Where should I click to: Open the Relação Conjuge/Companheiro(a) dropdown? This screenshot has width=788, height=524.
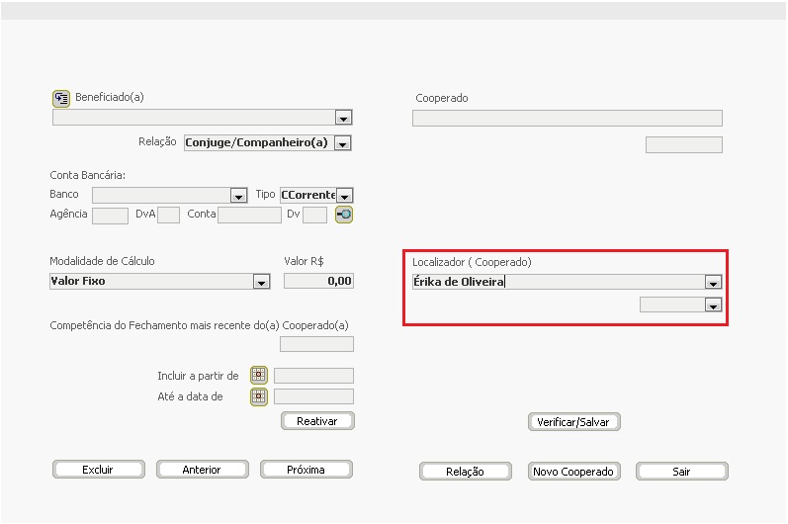click(x=343, y=143)
